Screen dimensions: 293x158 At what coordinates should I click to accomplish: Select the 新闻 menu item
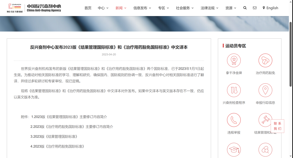121,8
